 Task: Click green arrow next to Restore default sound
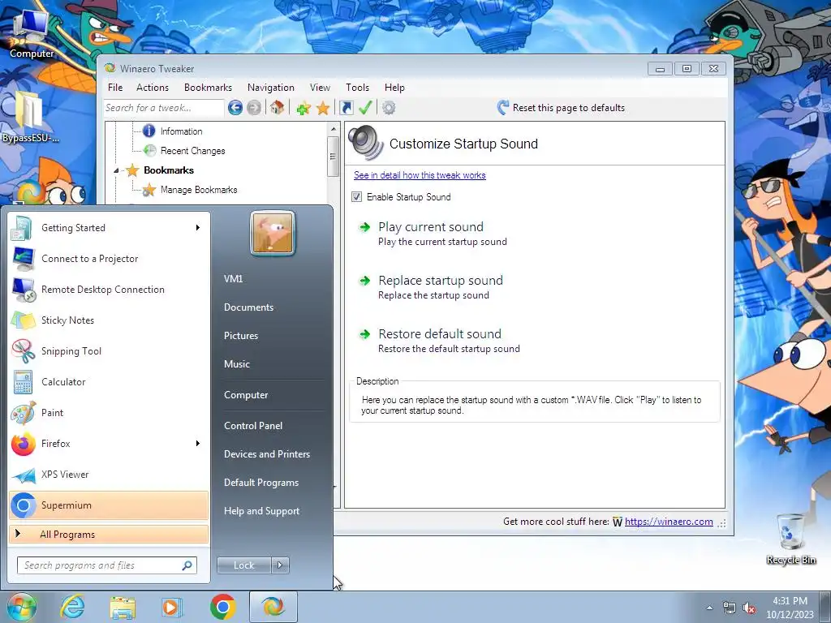[x=364, y=334]
